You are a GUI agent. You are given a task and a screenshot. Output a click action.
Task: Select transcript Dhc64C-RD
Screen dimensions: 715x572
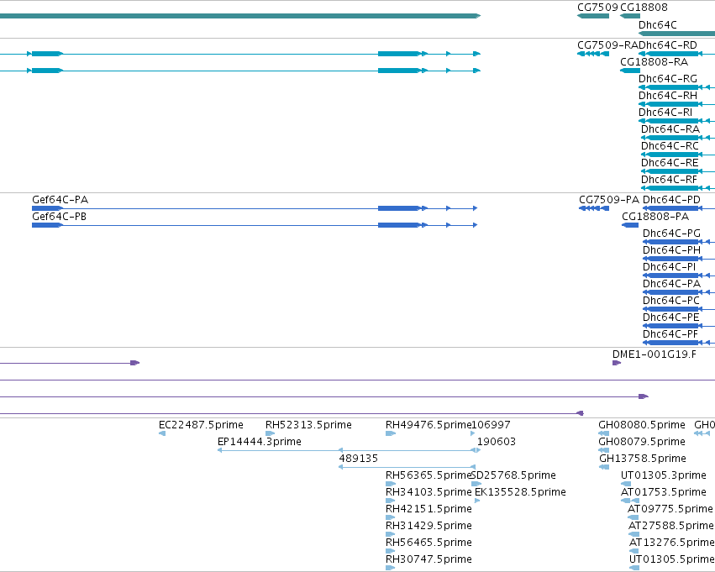click(x=668, y=45)
